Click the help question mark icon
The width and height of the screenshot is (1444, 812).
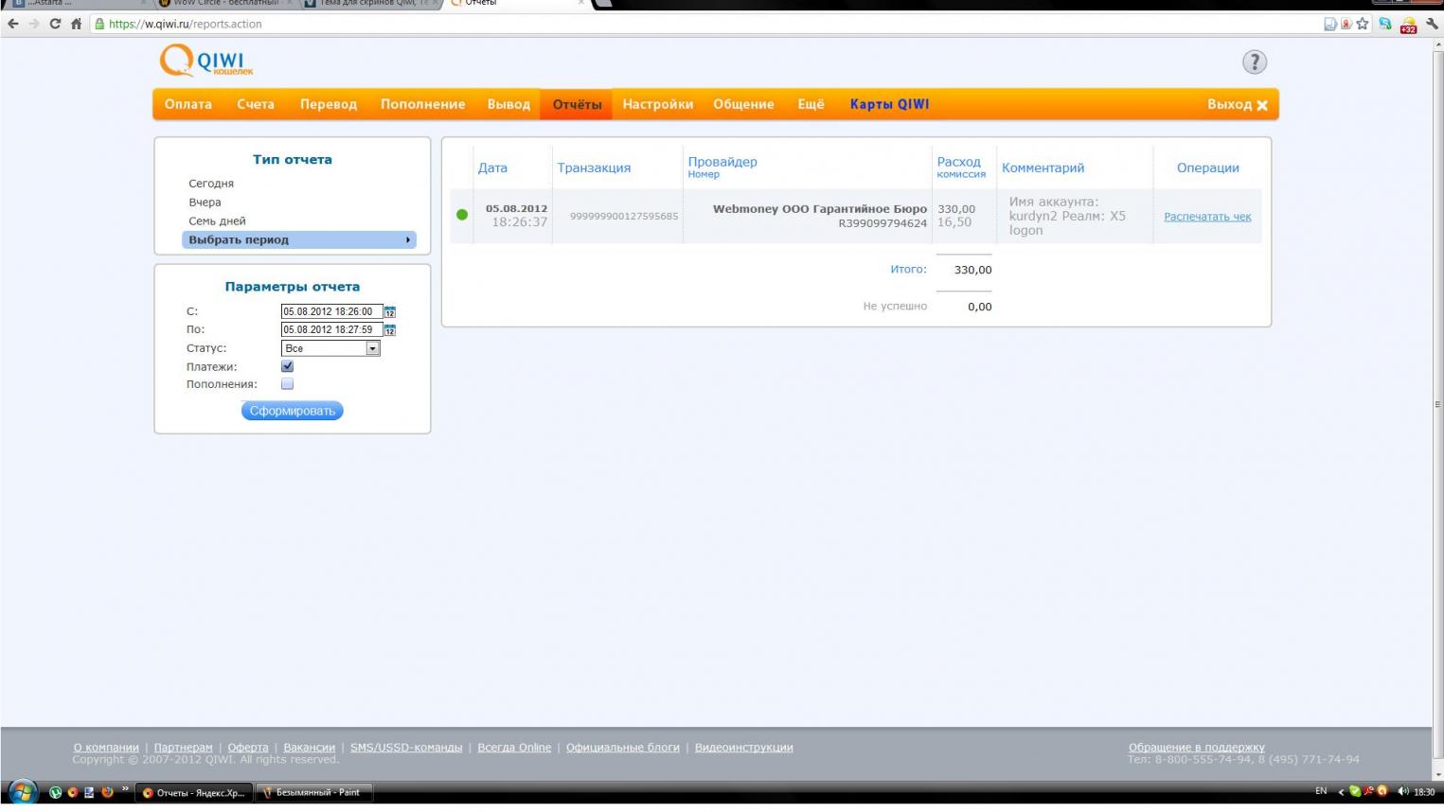pyautogui.click(x=1254, y=62)
